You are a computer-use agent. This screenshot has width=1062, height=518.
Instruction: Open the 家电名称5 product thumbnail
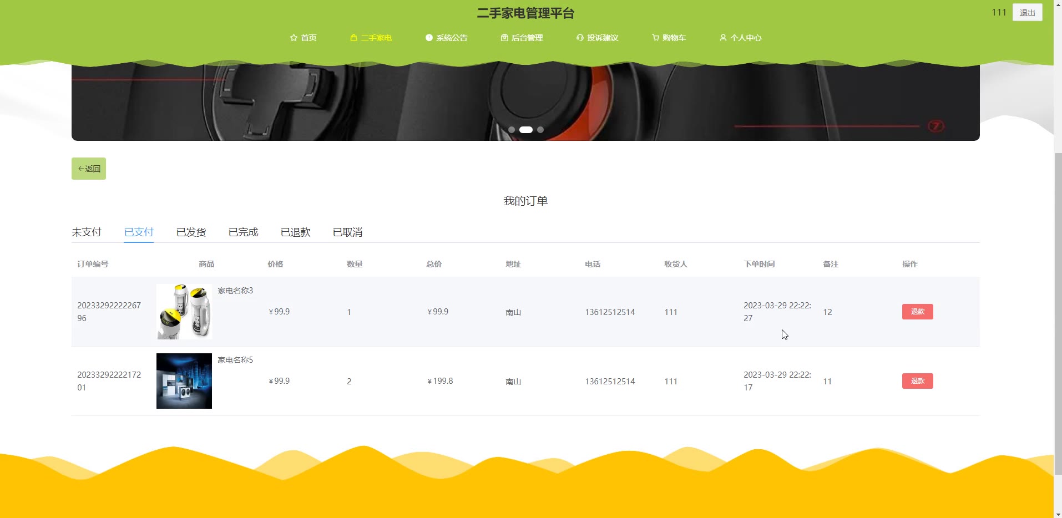pos(184,381)
